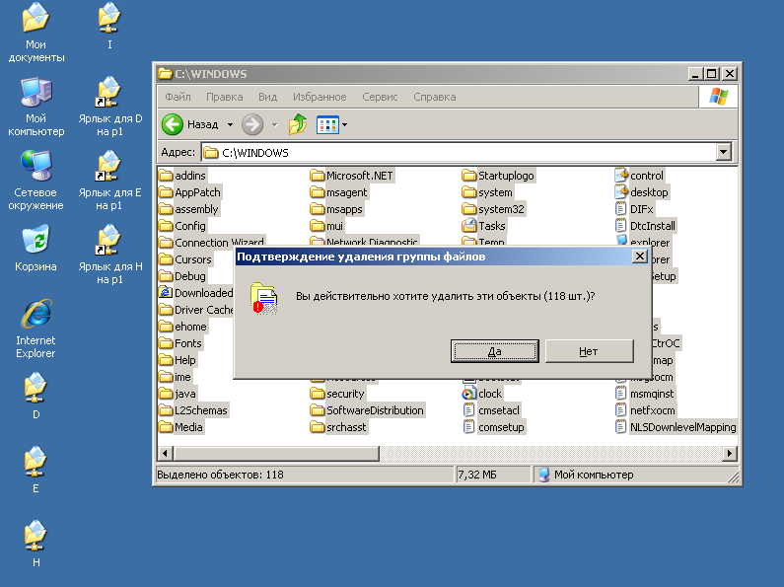Click the C:\WINDOWS address field

[x=454, y=152]
